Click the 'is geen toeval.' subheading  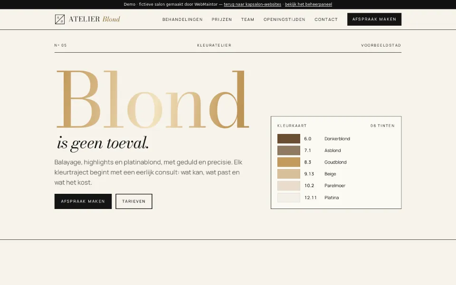pos(103,143)
